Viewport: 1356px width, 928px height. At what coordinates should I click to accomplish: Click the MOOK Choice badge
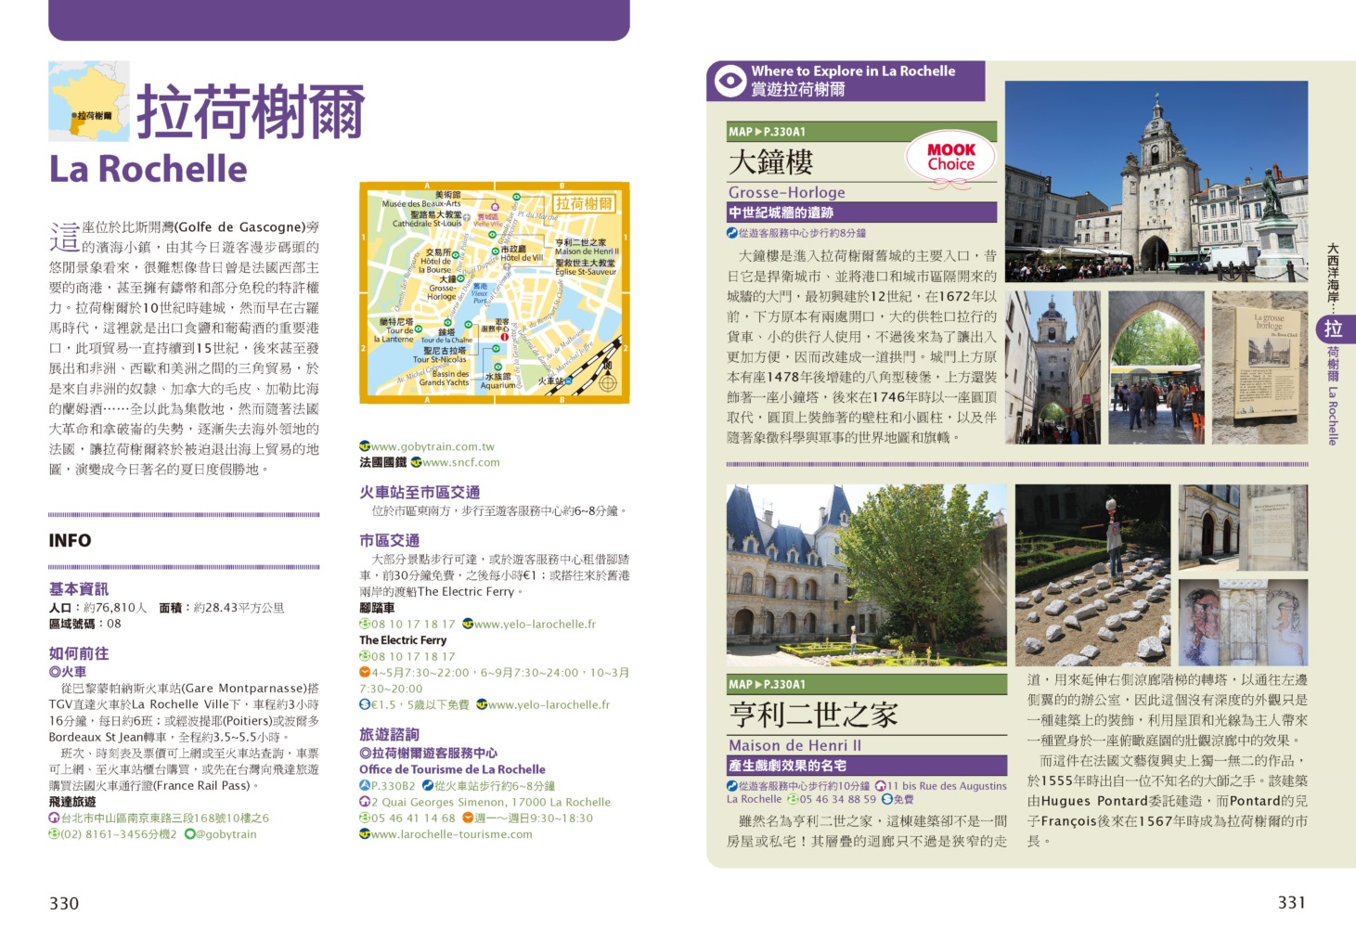(950, 157)
